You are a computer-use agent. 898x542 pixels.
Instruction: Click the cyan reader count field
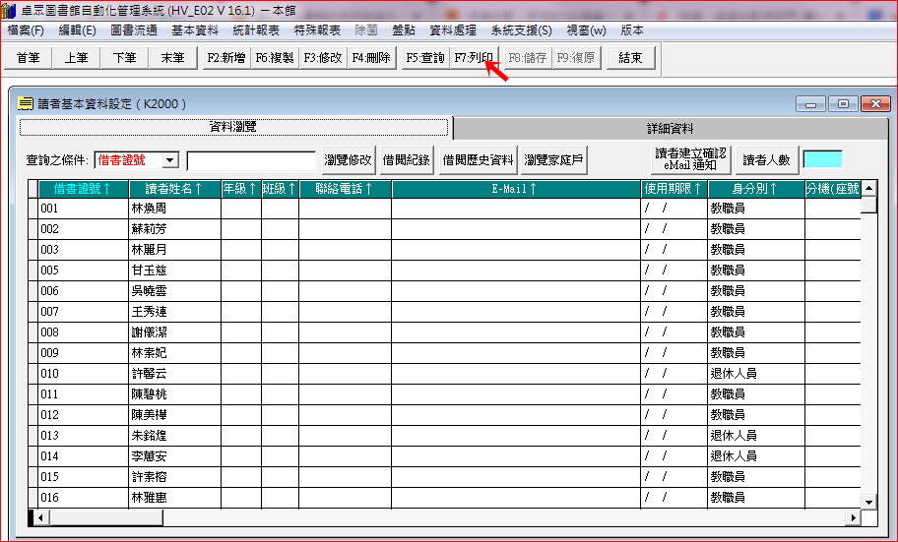pyautogui.click(x=822, y=159)
